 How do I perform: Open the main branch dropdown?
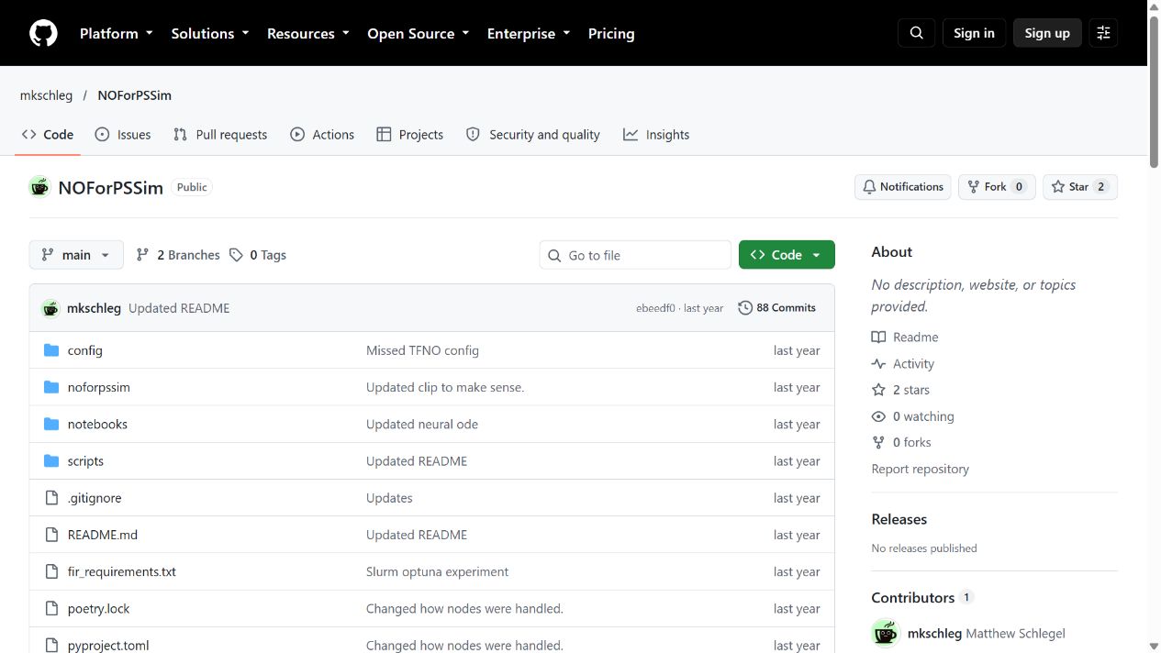point(76,255)
